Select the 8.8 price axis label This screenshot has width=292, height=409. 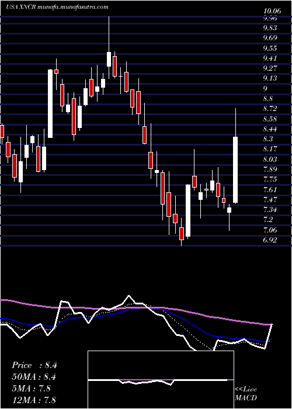pyautogui.click(x=267, y=99)
